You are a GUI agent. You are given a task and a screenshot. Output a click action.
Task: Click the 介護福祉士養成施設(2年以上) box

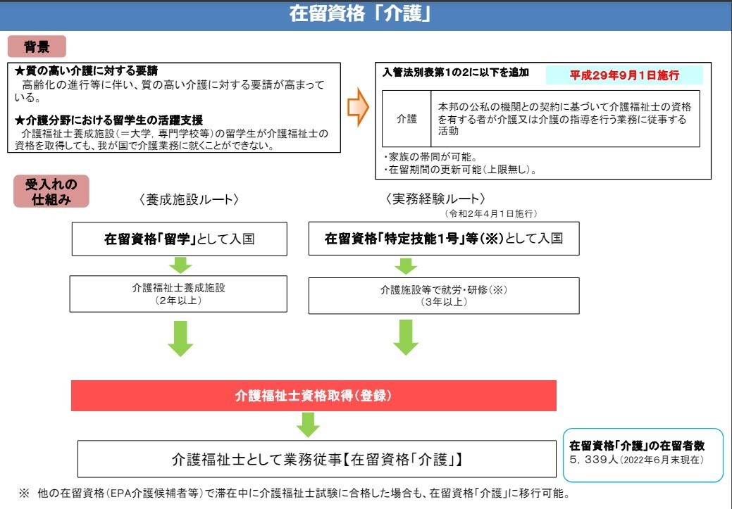pos(178,294)
